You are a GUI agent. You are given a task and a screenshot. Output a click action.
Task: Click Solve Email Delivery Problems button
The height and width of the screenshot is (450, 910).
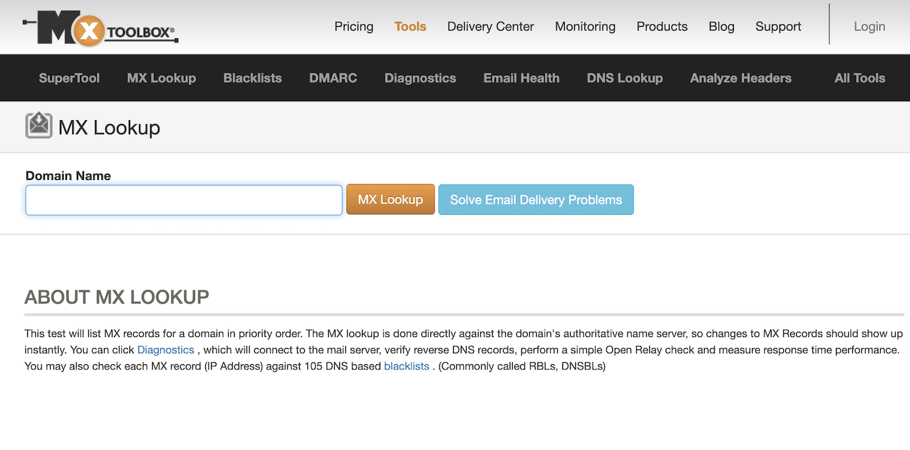pos(536,200)
